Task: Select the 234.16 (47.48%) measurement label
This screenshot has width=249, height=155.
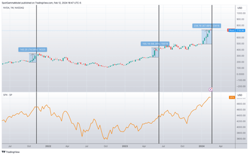Action: pos(207,26)
